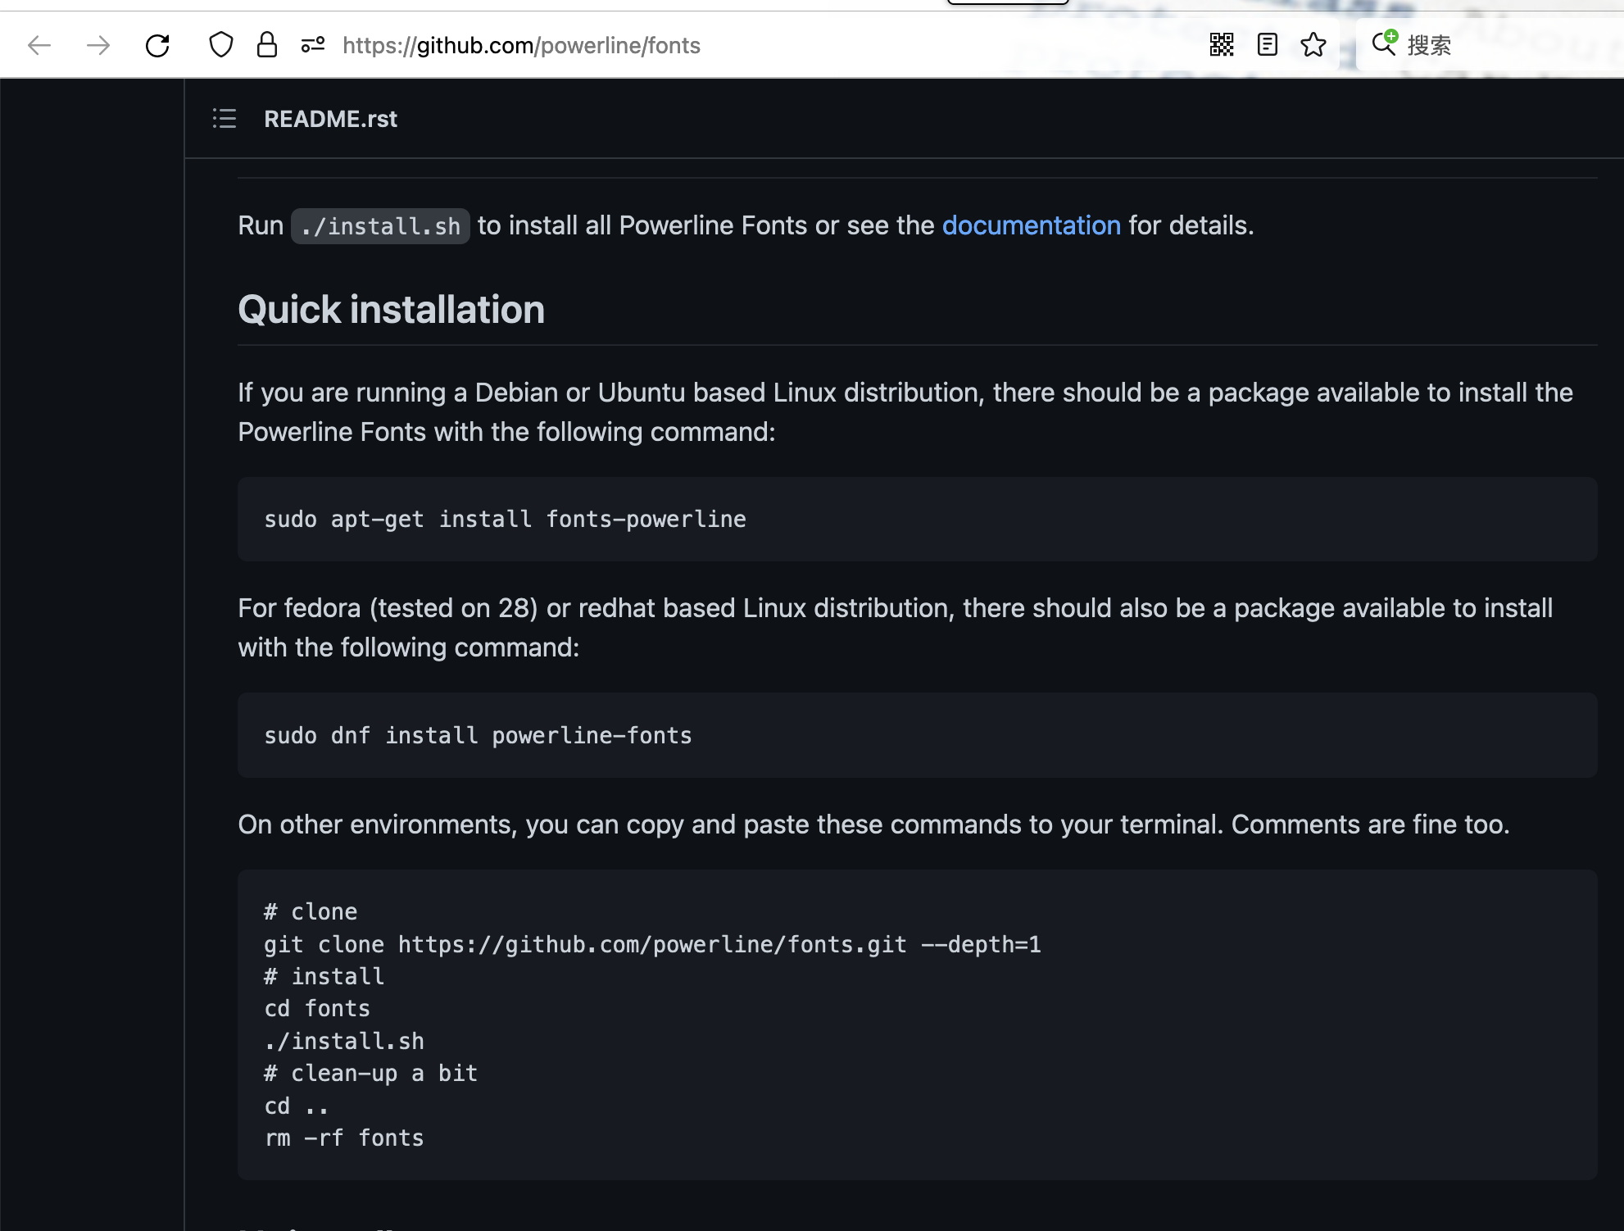
Task: Click the 'cd fonts' command line
Action: 317,1009
